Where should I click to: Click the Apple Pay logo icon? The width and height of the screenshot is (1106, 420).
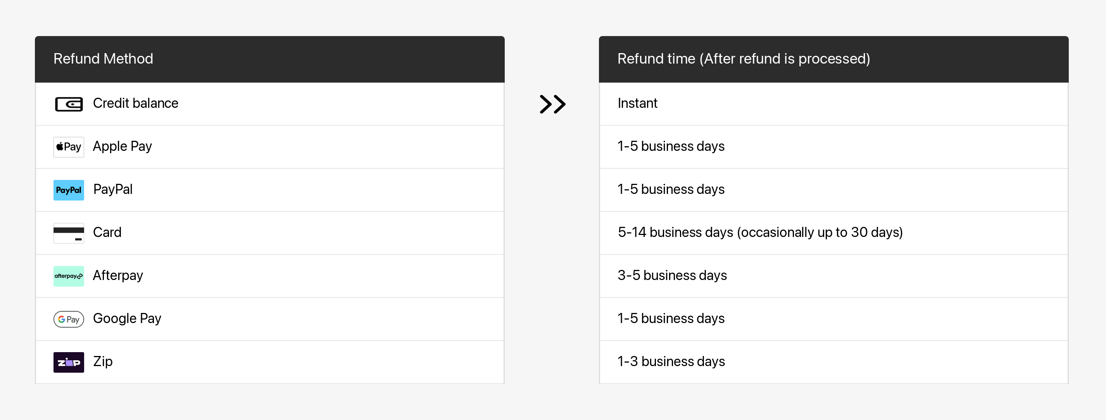pyautogui.click(x=69, y=147)
